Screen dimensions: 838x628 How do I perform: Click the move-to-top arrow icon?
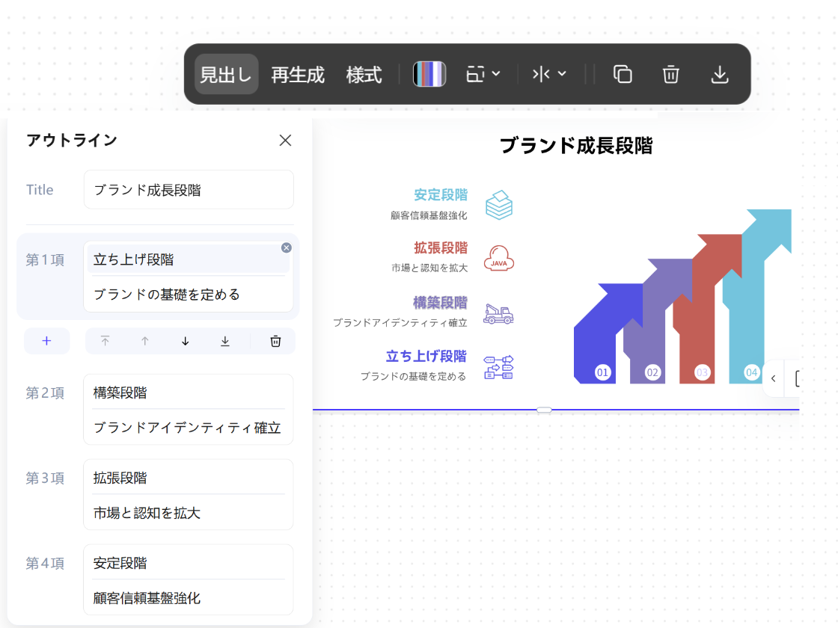point(105,341)
